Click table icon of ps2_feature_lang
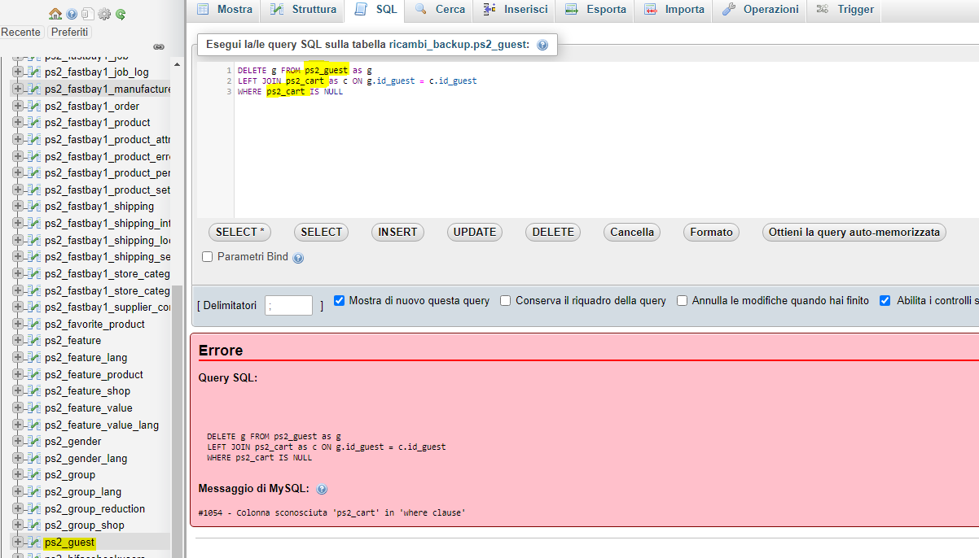This screenshot has height=558, width=979. [33, 357]
